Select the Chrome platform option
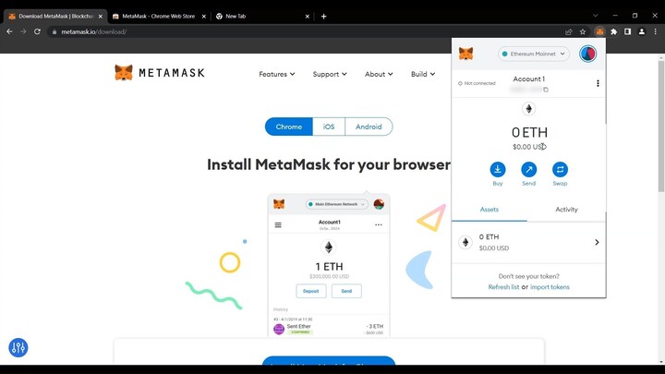This screenshot has width=665, height=374. tap(289, 127)
